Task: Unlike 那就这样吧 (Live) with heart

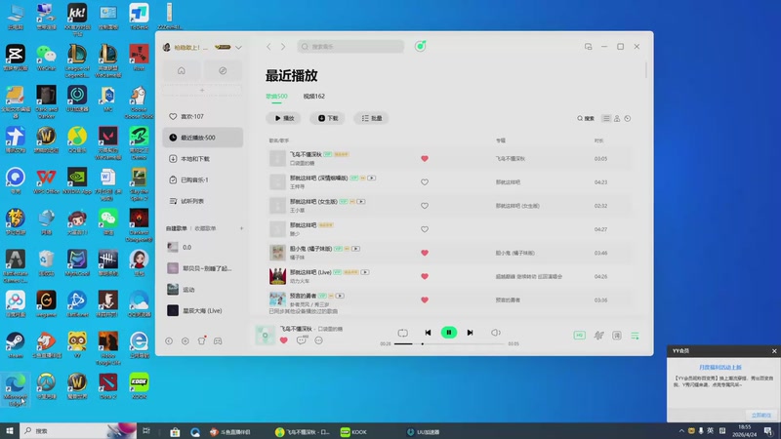Action: pos(425,276)
